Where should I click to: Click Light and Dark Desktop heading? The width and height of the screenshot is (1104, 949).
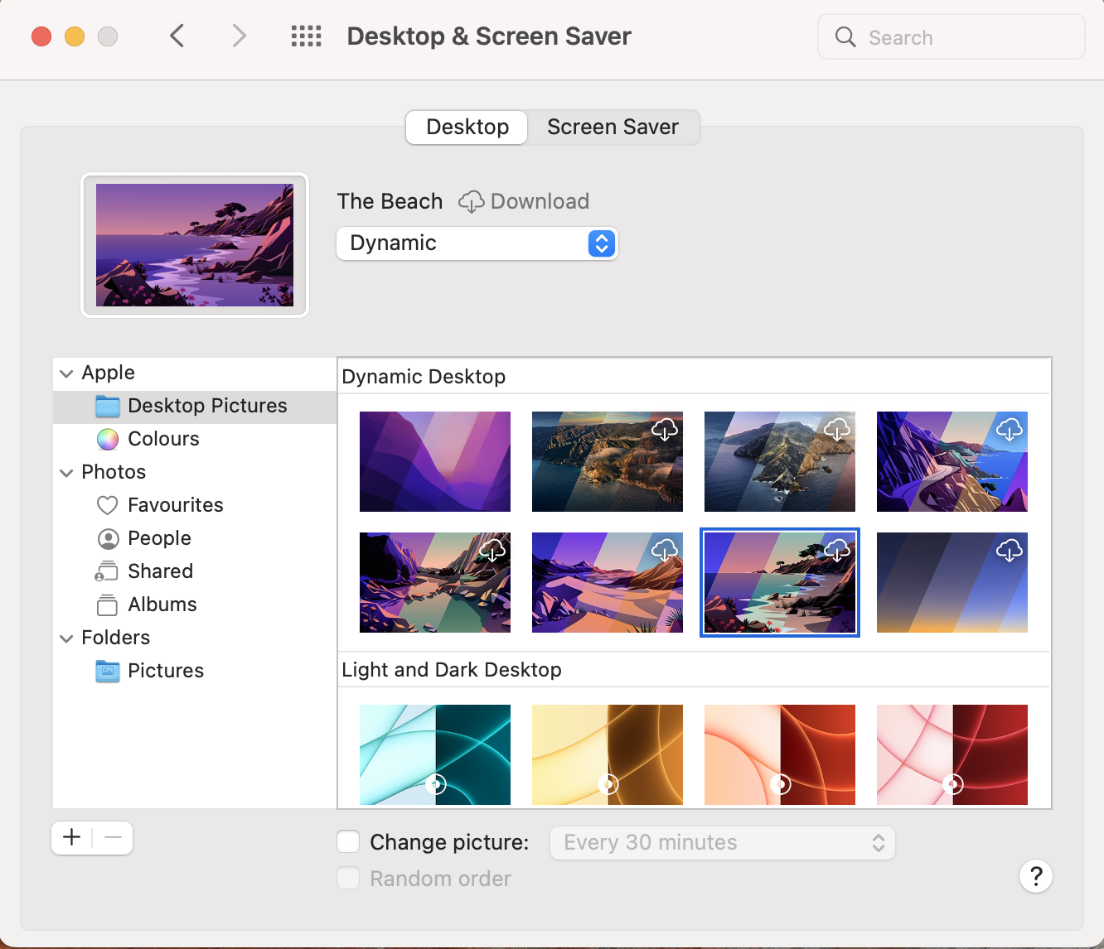[x=452, y=670]
